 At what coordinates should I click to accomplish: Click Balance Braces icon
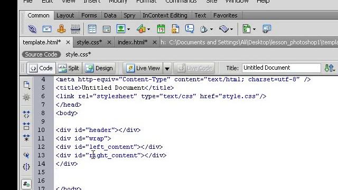pyautogui.click(x=26, y=167)
